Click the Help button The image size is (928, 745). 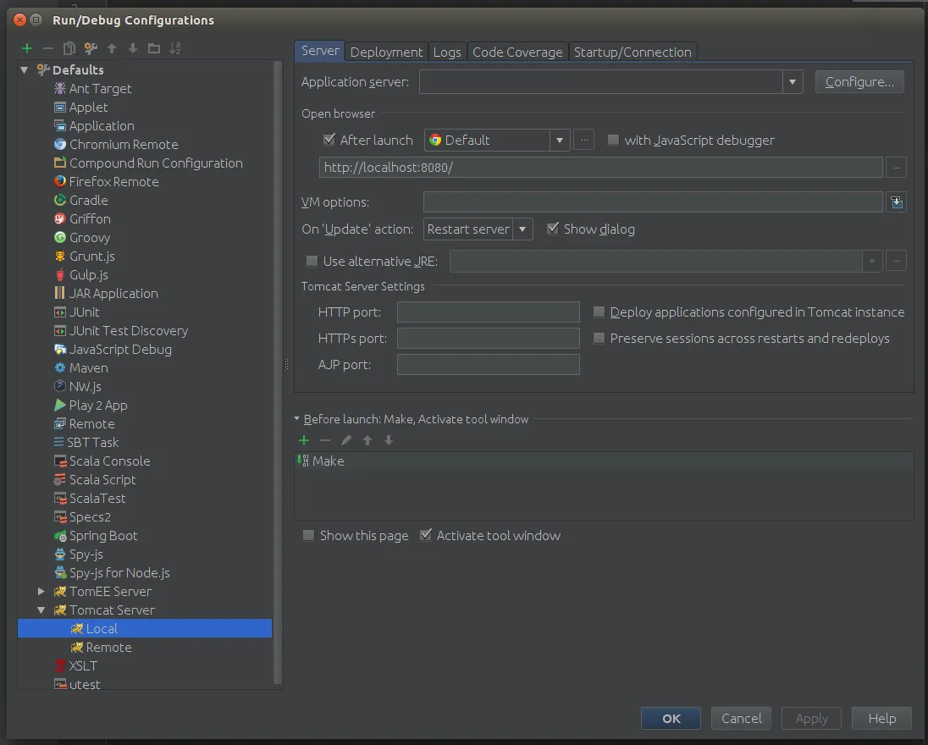[x=881, y=719]
